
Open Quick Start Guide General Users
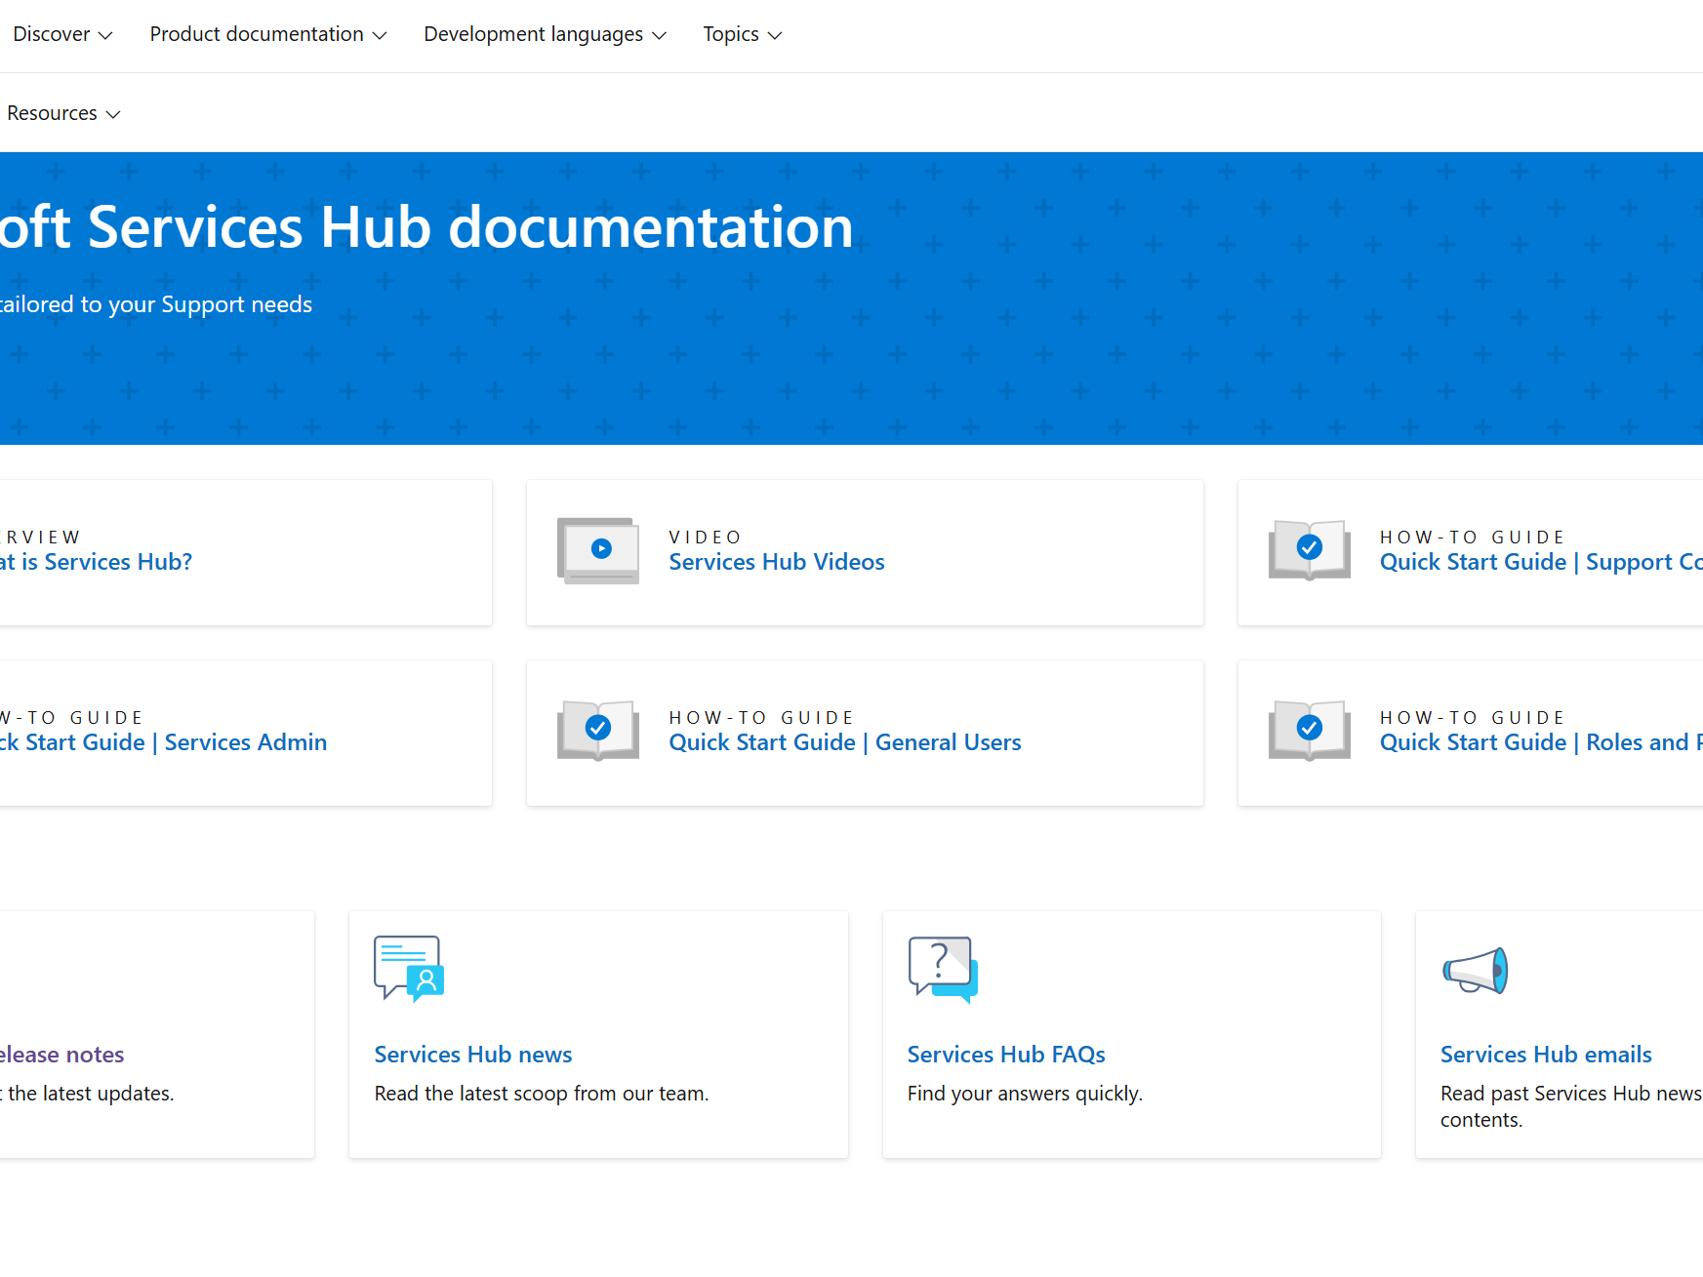click(x=845, y=742)
